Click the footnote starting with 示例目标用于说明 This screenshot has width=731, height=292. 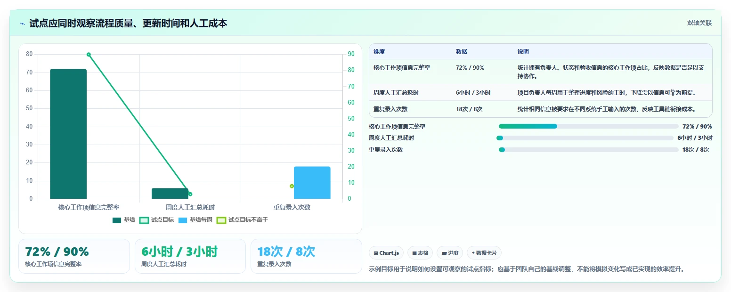click(x=527, y=269)
